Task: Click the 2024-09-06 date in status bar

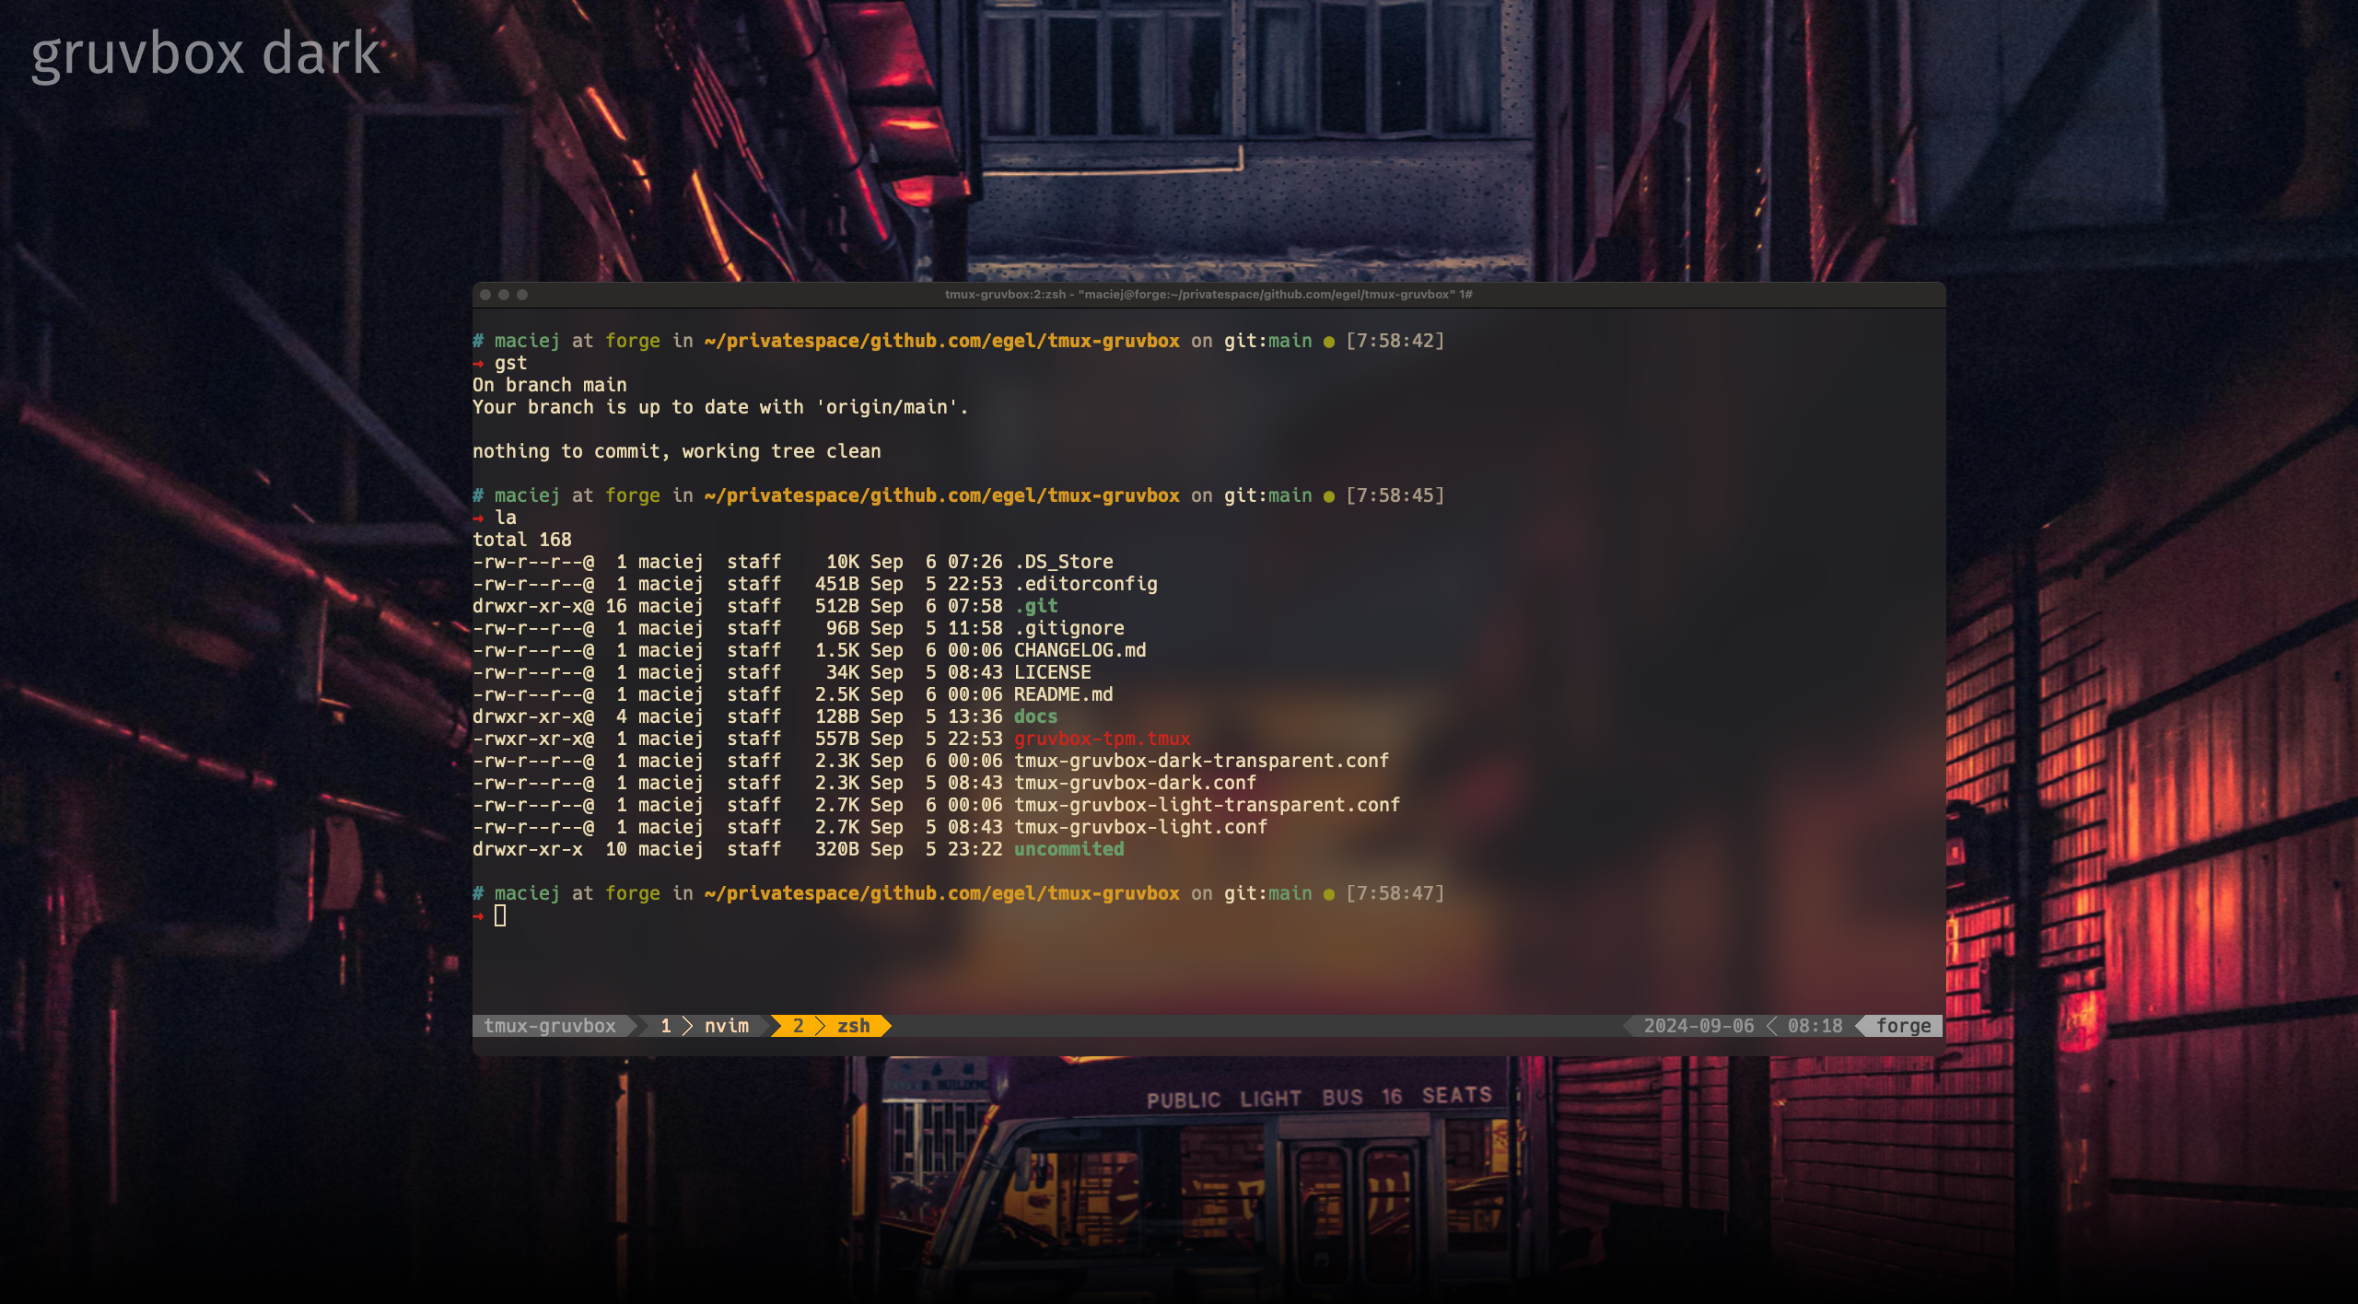Action: 1698,1026
